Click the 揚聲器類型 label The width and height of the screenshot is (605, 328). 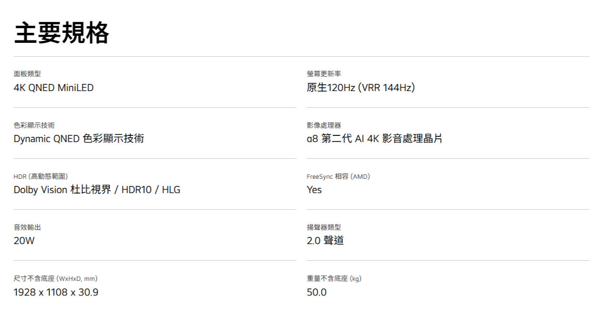pyautogui.click(x=324, y=227)
